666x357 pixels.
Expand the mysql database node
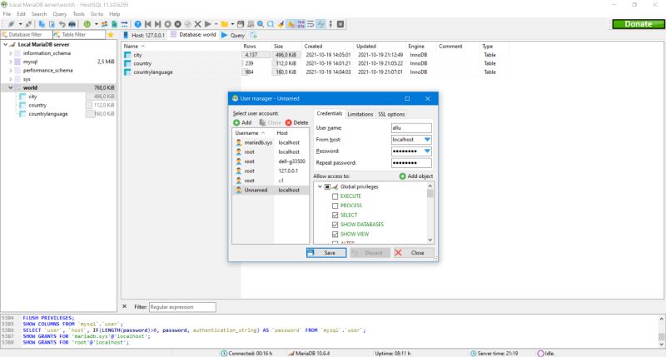coord(11,62)
